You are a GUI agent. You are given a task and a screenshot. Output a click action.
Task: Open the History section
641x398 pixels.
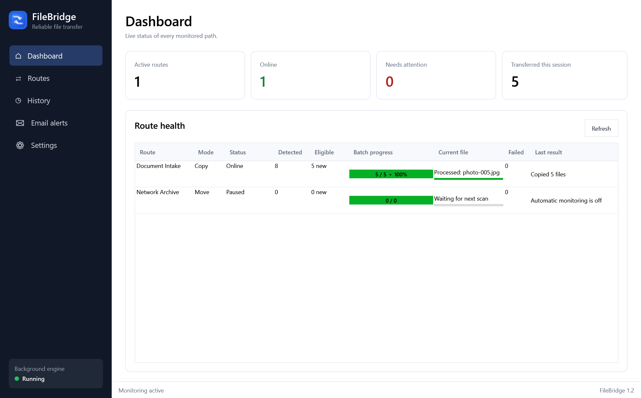[56, 101]
